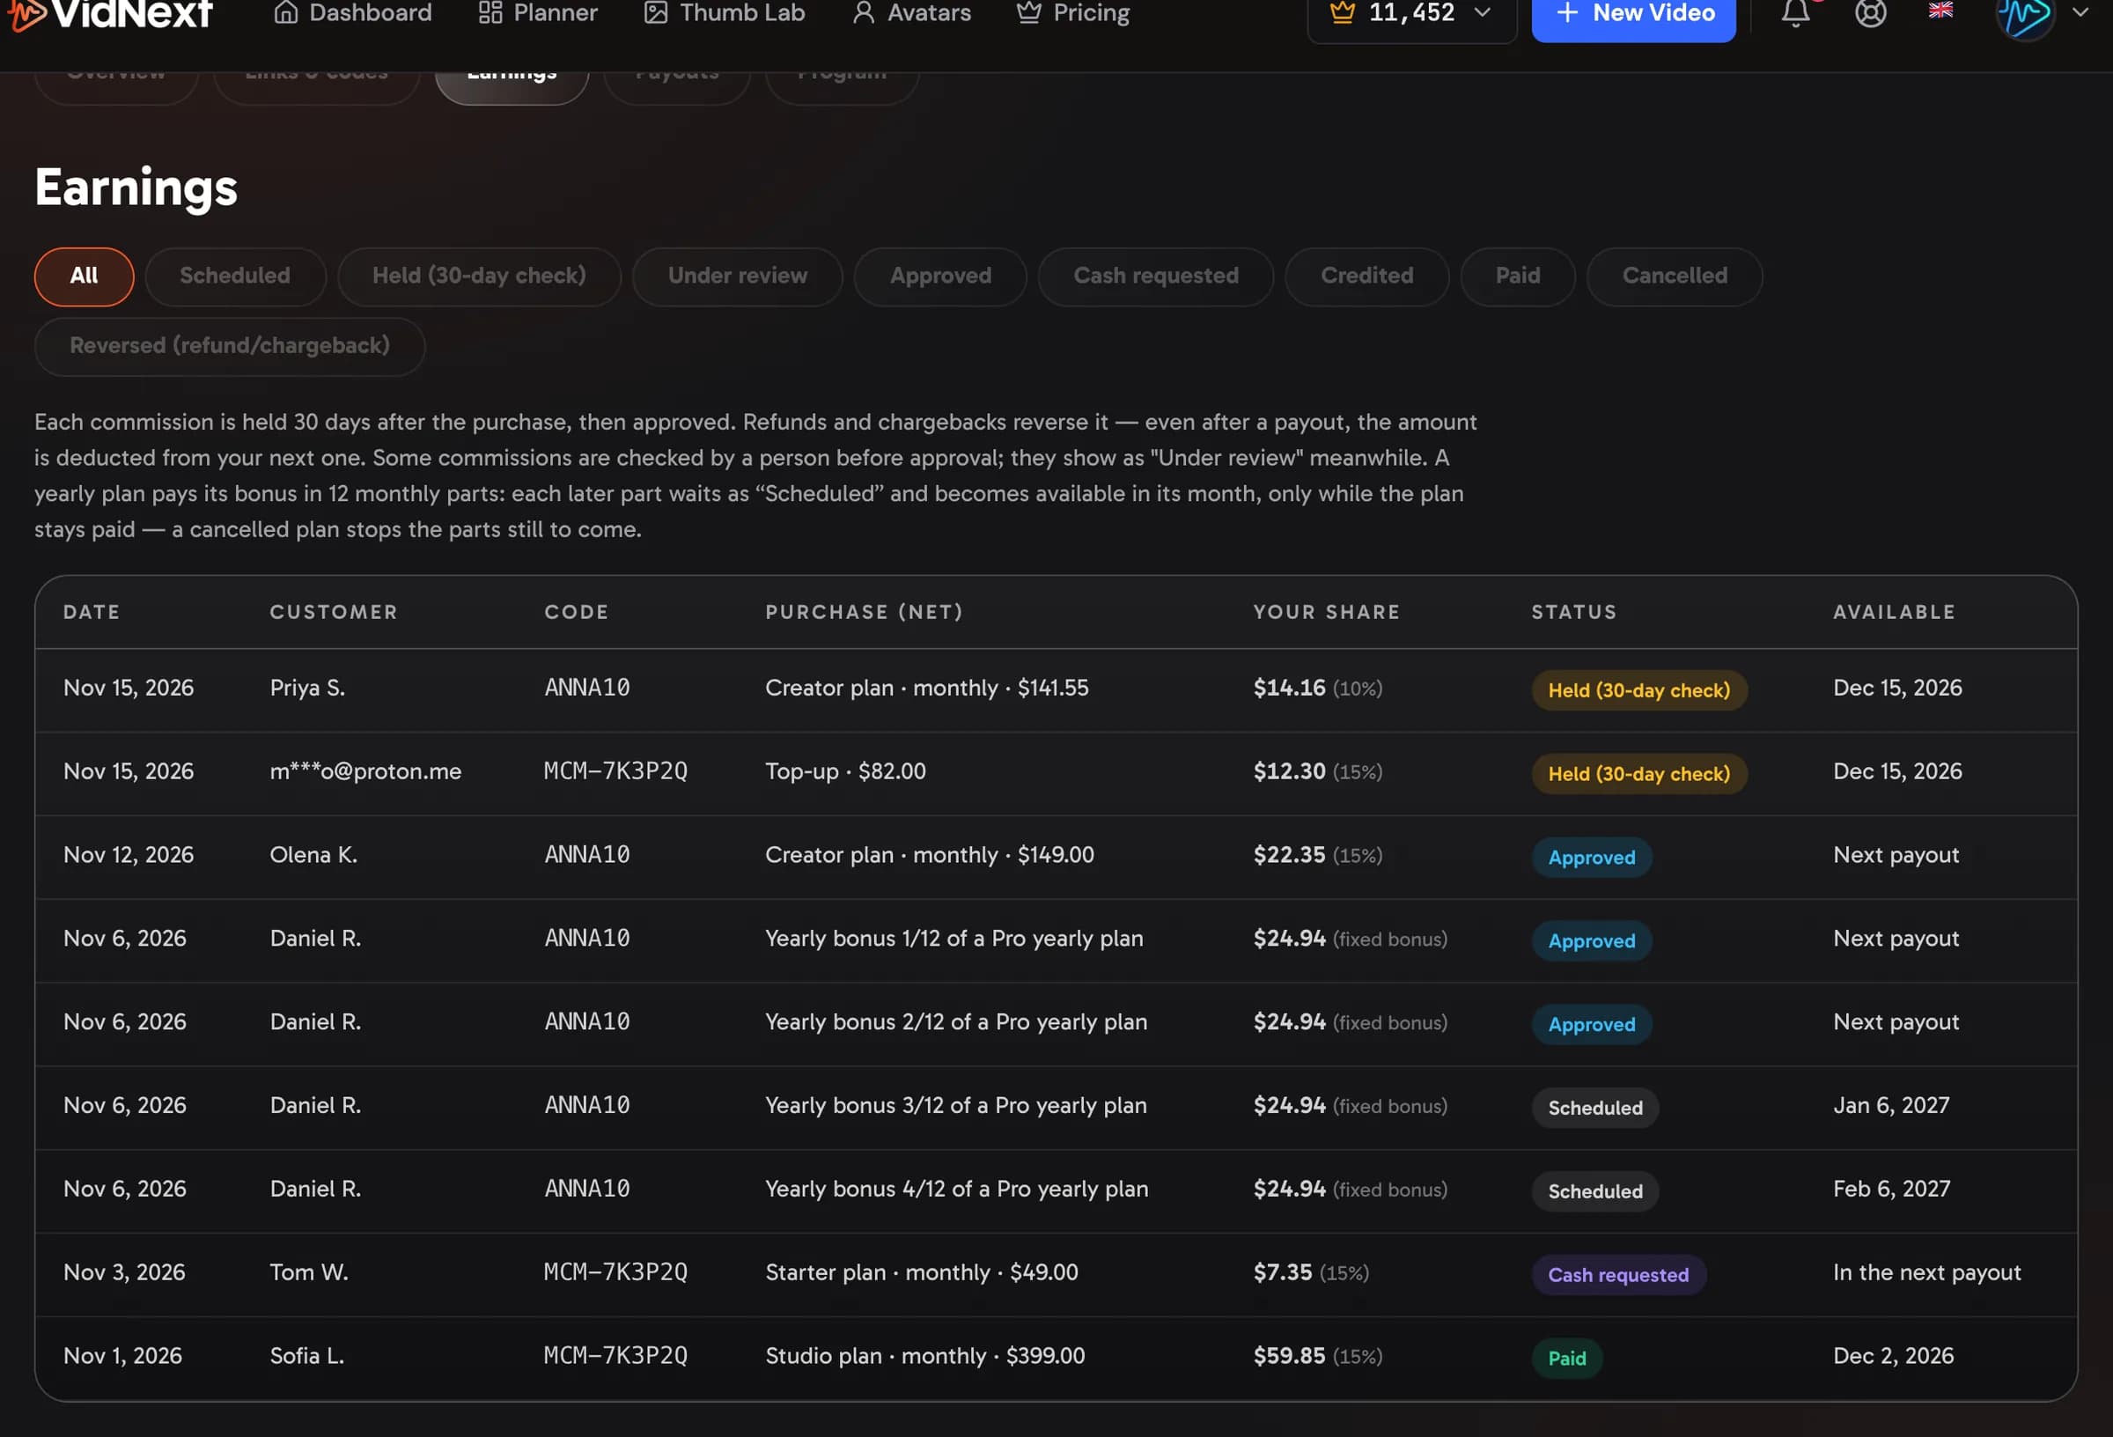The image size is (2113, 1437).
Task: Filter earnings by Scheduled
Action: tap(234, 276)
